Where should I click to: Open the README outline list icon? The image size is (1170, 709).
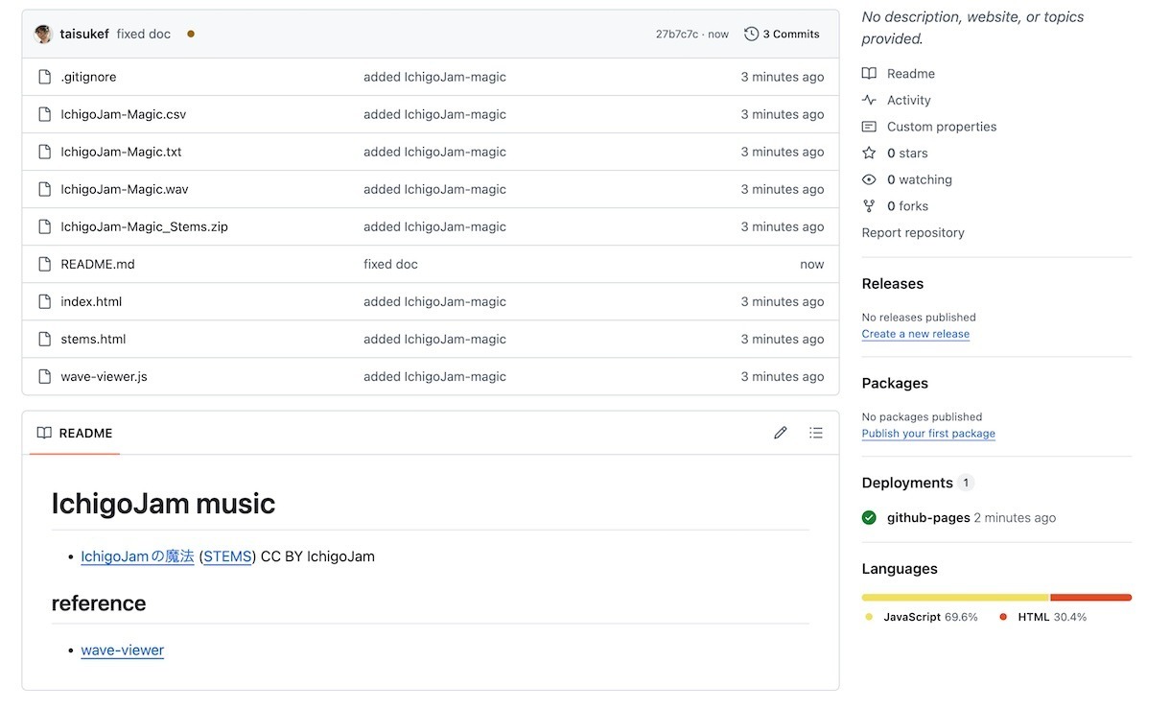point(816,433)
